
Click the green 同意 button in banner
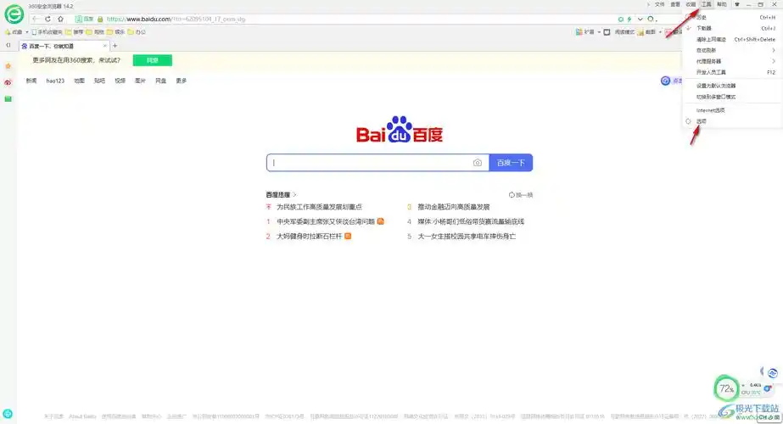pyautogui.click(x=153, y=60)
